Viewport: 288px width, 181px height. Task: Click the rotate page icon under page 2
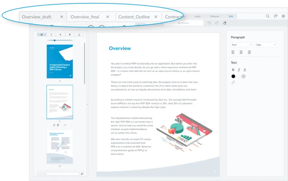pos(54,125)
